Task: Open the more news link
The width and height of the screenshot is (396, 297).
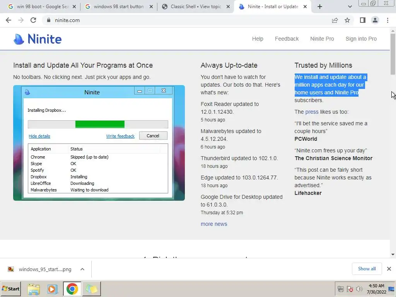Action: pyautogui.click(x=214, y=224)
